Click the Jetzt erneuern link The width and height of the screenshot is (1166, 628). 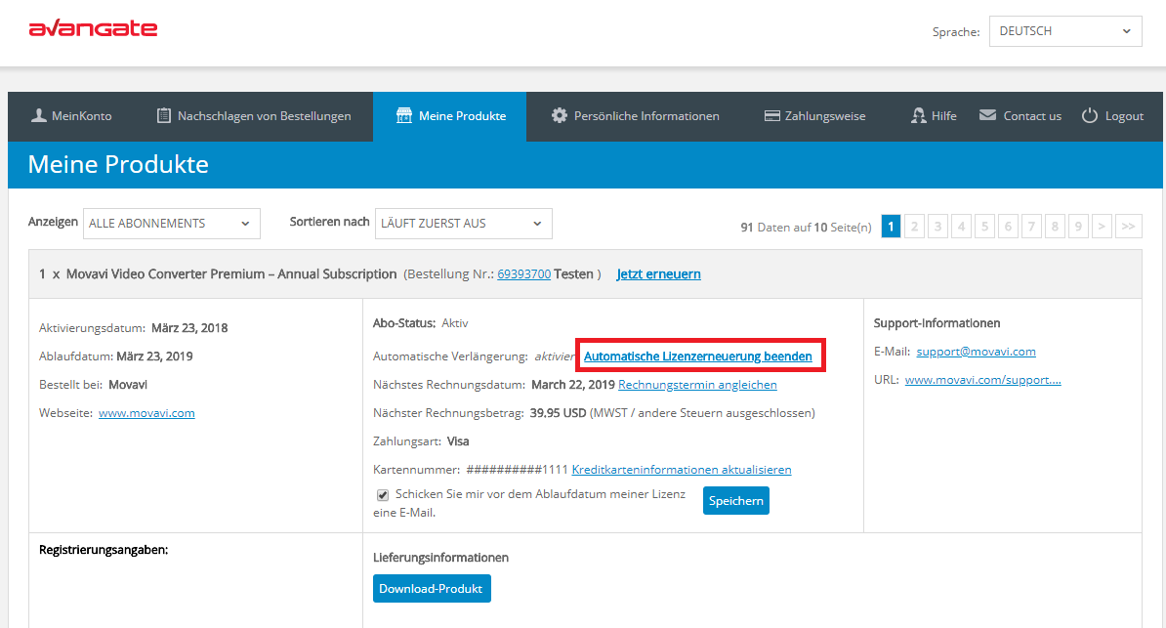click(659, 273)
